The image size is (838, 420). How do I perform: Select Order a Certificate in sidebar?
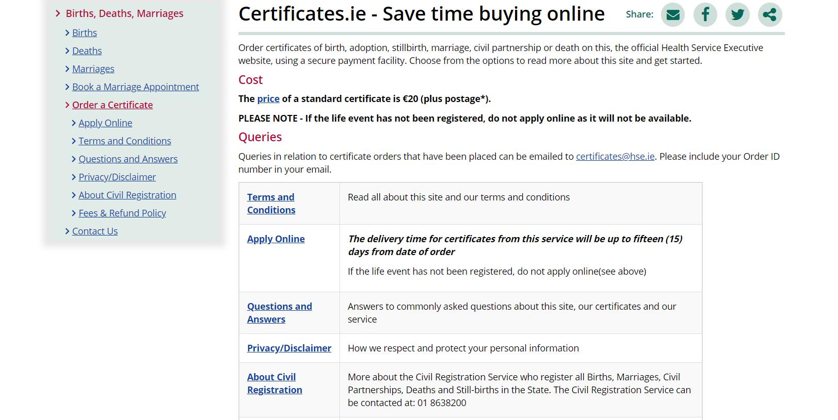[x=112, y=105]
